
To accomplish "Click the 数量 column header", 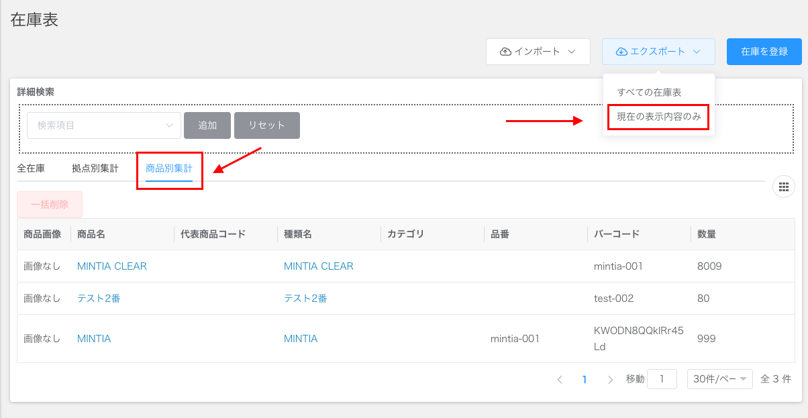I will [707, 234].
